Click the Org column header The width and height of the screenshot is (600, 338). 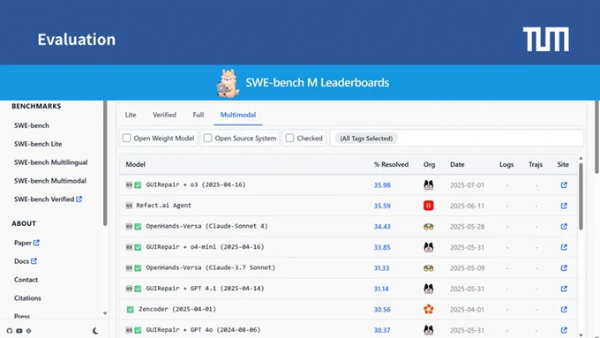pos(430,164)
